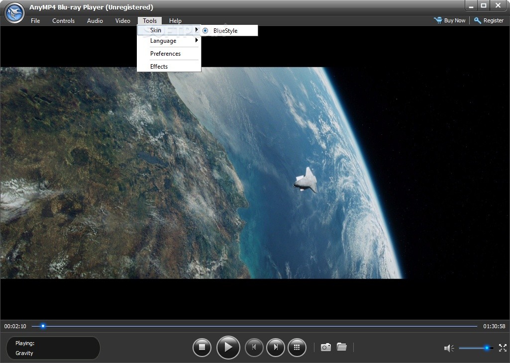Click total duration 01:30:58
Image resolution: width=510 pixels, height=363 pixels.
click(494, 326)
